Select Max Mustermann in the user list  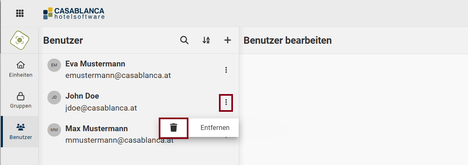(x=96, y=129)
